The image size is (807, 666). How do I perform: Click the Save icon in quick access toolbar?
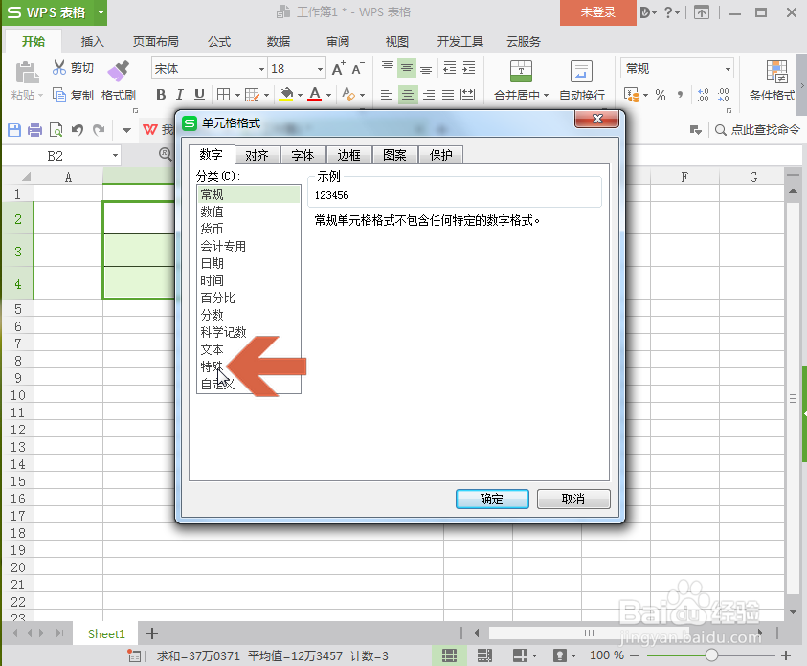[12, 130]
